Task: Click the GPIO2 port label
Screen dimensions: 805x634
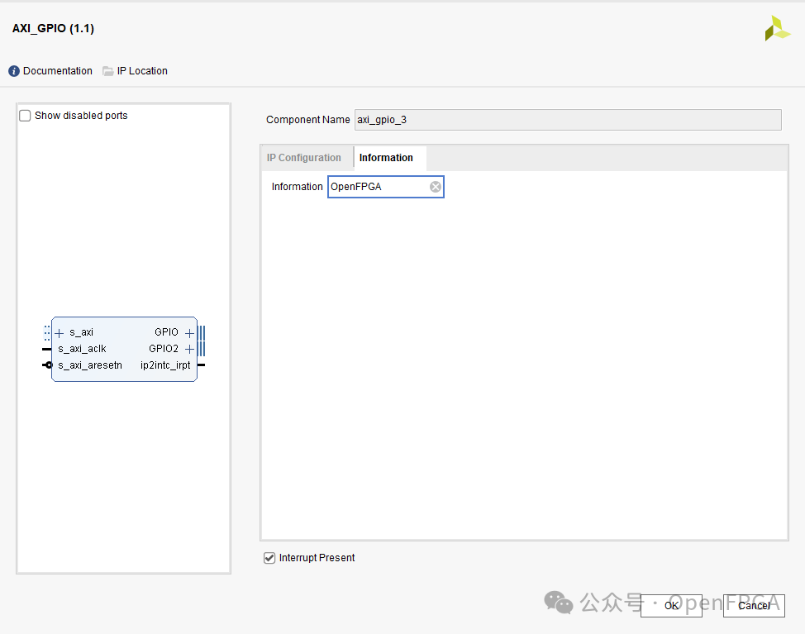Action: (x=164, y=349)
